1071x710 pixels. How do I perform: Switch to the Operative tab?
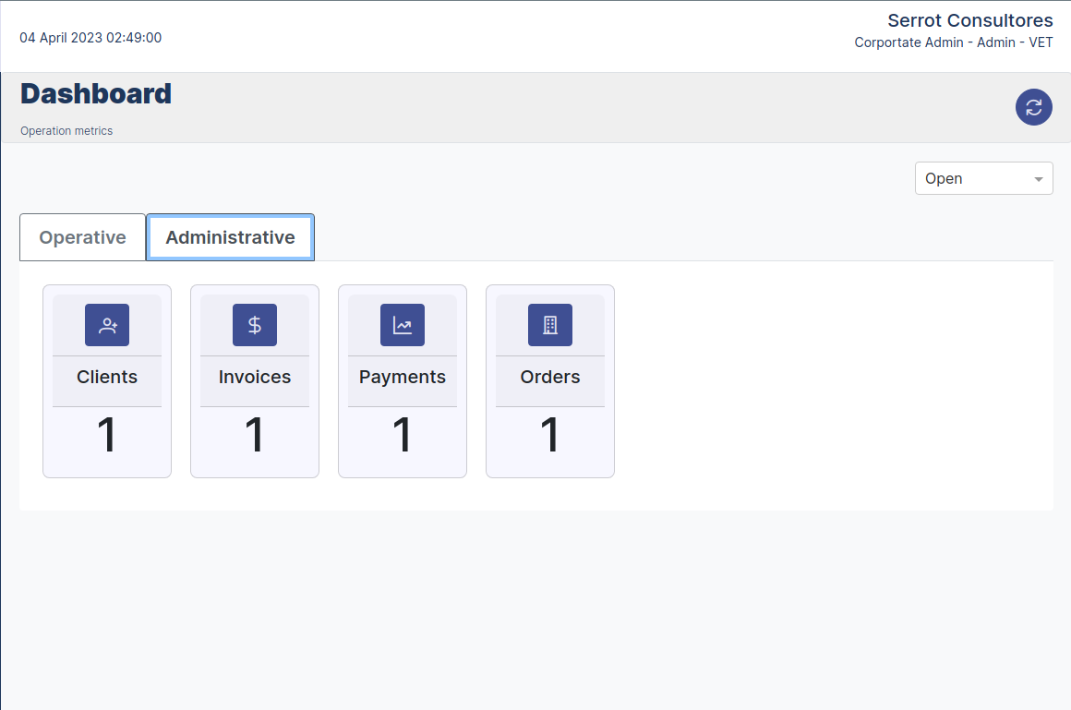(82, 236)
